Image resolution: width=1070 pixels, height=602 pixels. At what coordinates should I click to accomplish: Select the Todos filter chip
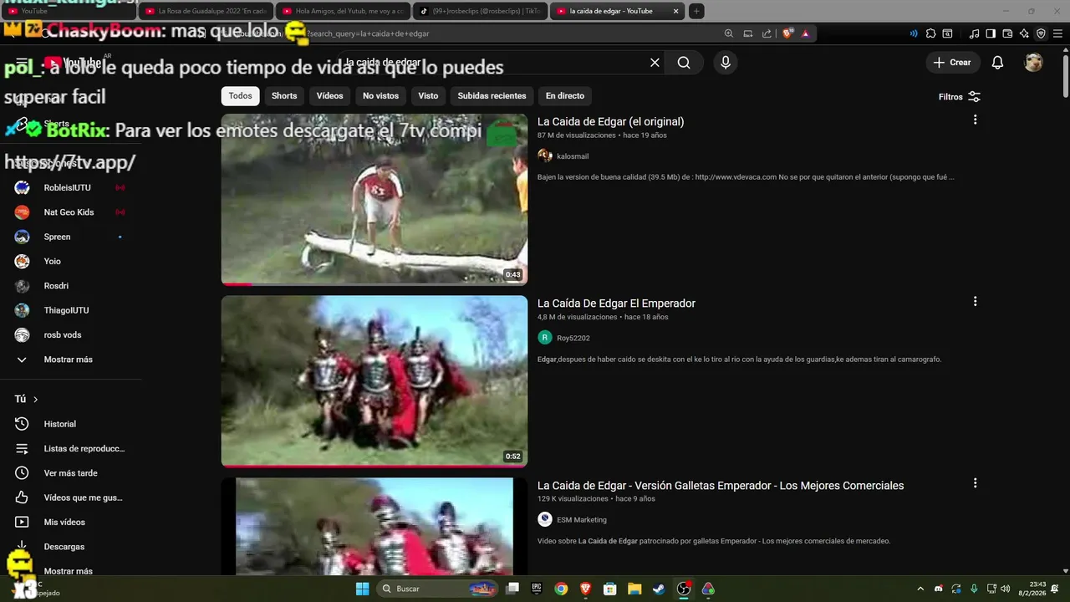click(x=240, y=95)
